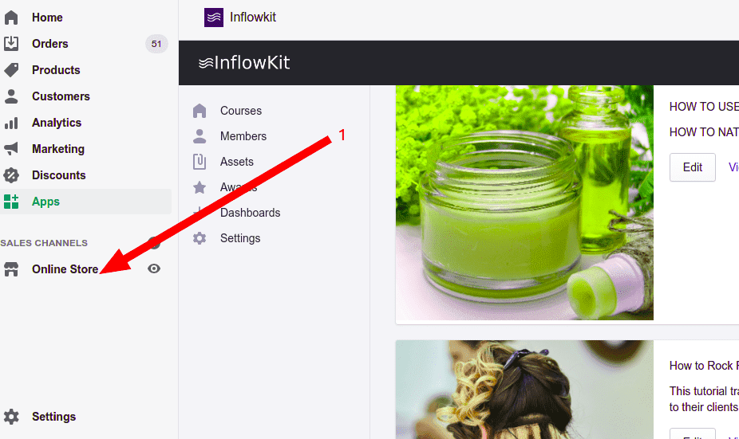Toggle the Online Store eye preview icon
Viewport: 739px width, 439px height.
154,269
